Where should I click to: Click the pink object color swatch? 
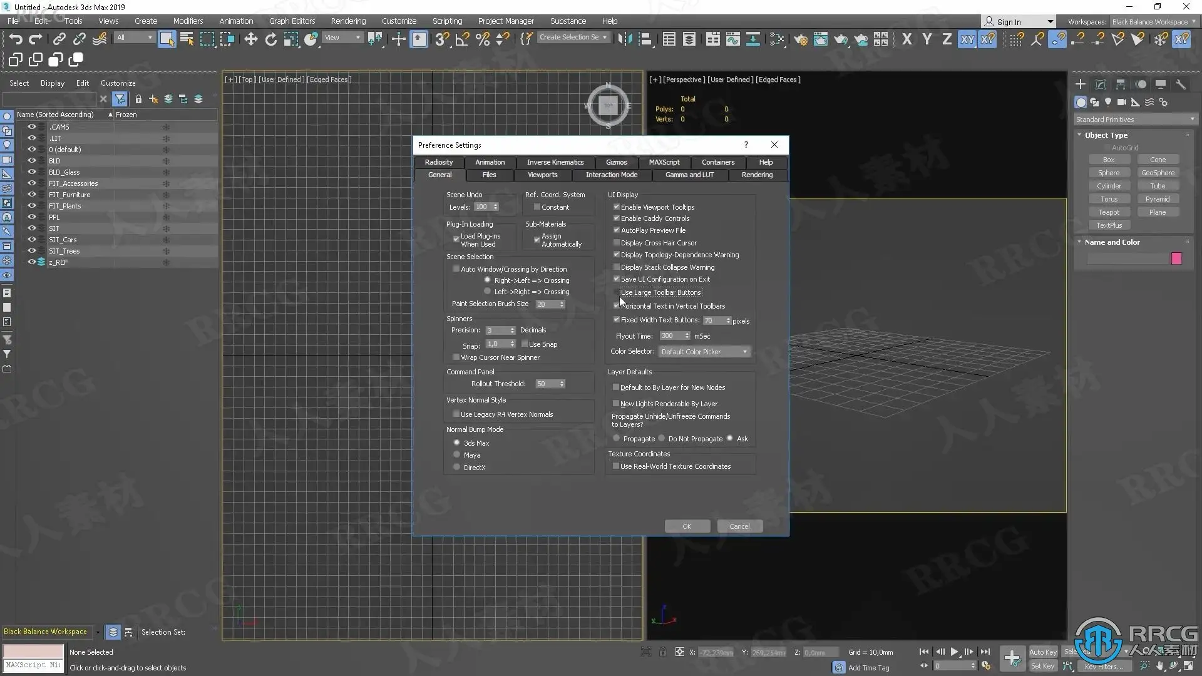1176,259
